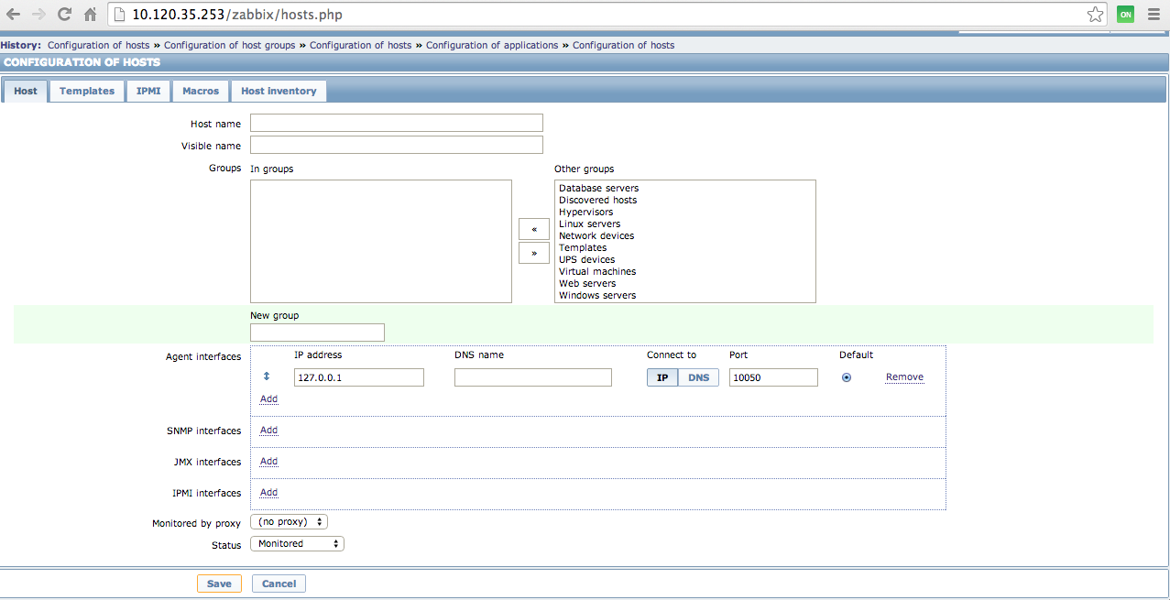This screenshot has width=1170, height=600.
Task: Bookmark this page with the star icon
Action: click(1095, 14)
